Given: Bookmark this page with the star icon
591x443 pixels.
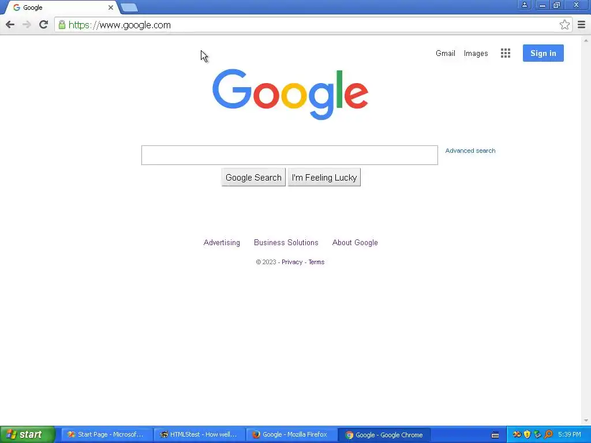Looking at the screenshot, I should click(564, 25).
